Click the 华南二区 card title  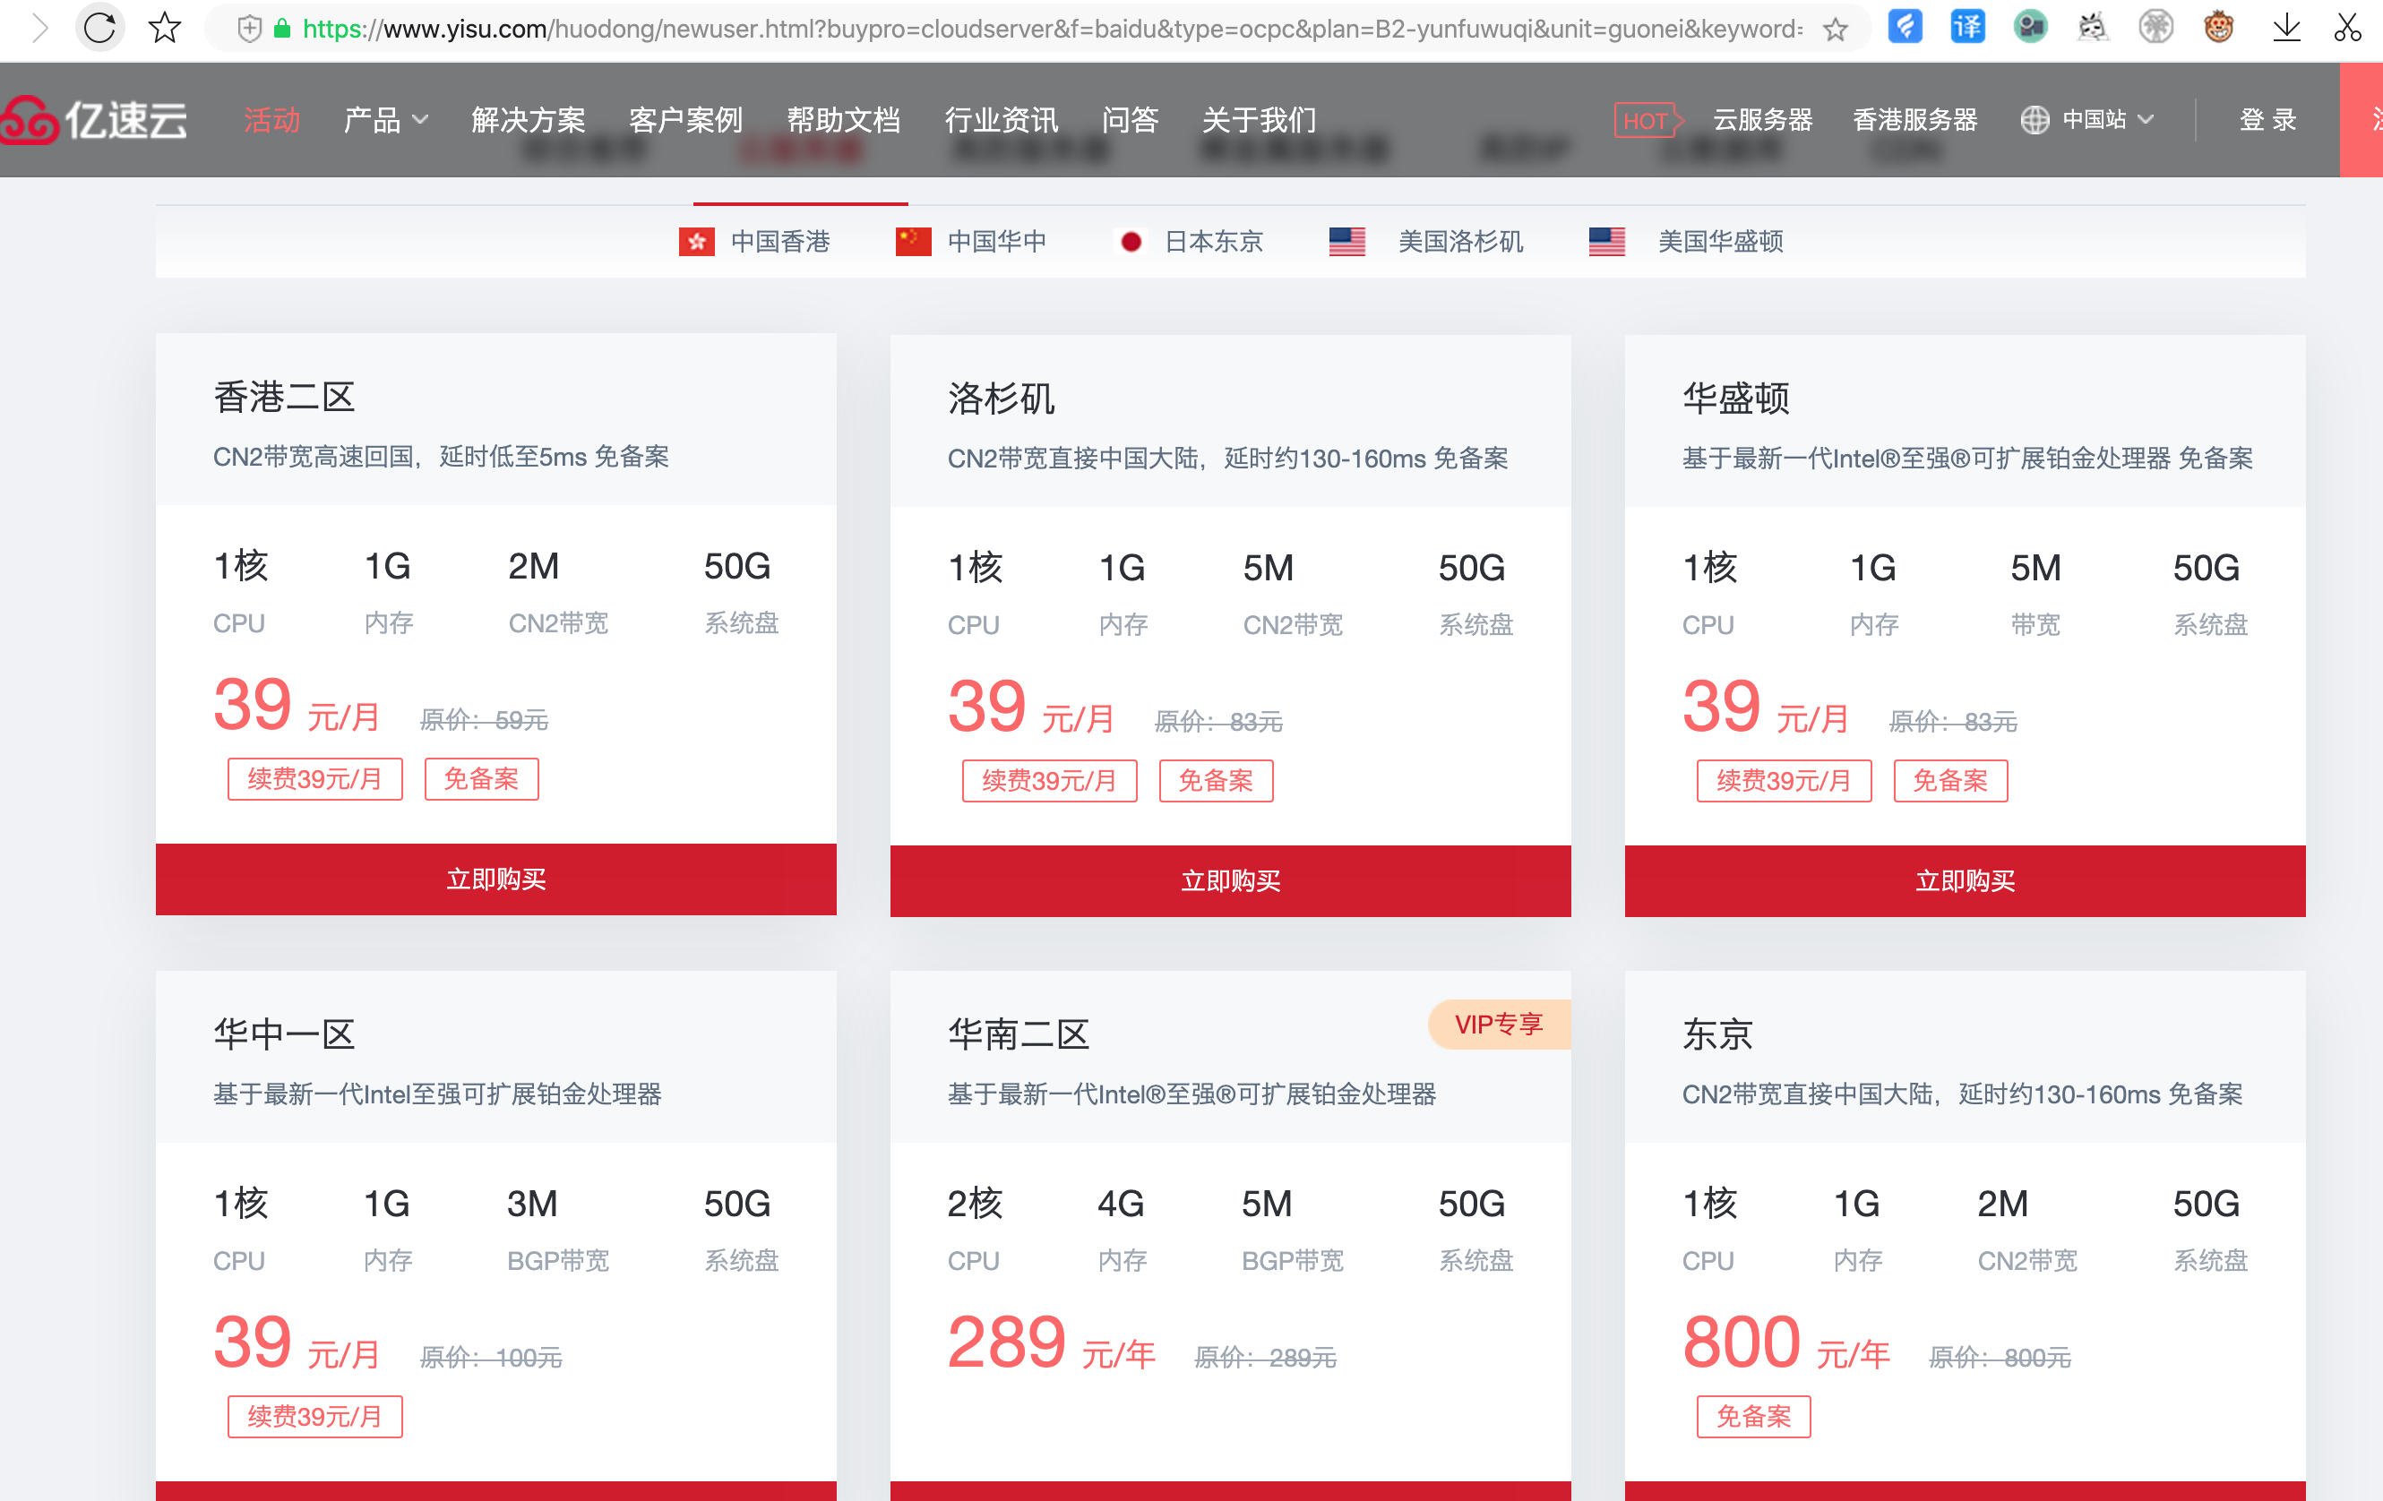[x=1019, y=1034]
